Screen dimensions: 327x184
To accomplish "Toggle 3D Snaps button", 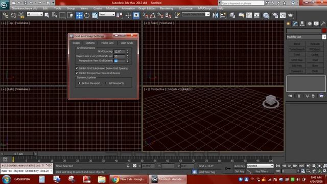I will tap(145, 15).
